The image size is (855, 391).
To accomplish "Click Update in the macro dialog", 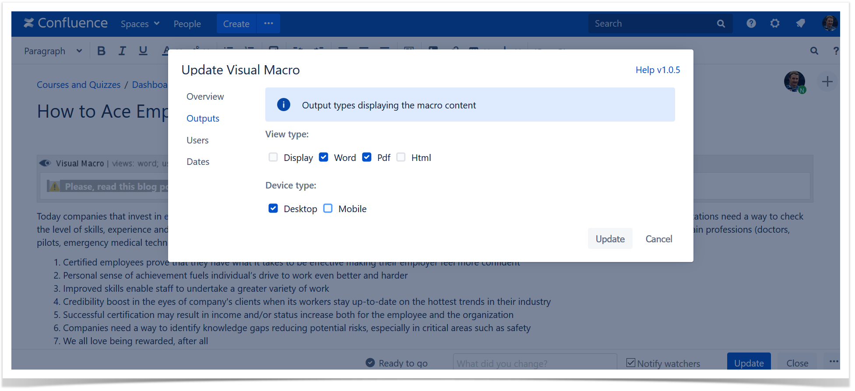I will pos(610,239).
